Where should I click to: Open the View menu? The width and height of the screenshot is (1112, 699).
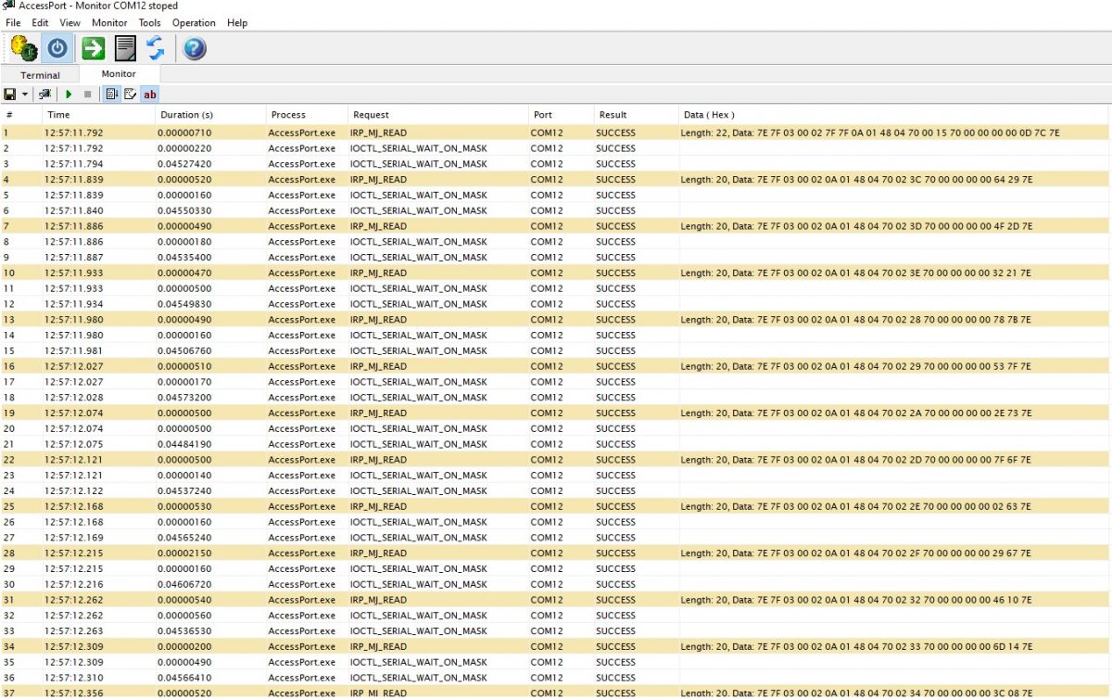coord(69,22)
